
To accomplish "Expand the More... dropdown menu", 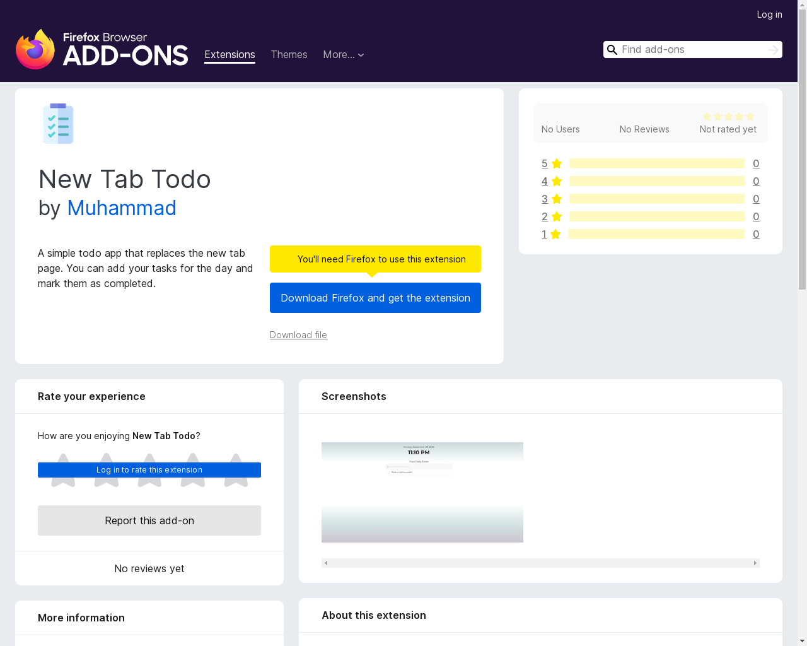I will 344,55.
